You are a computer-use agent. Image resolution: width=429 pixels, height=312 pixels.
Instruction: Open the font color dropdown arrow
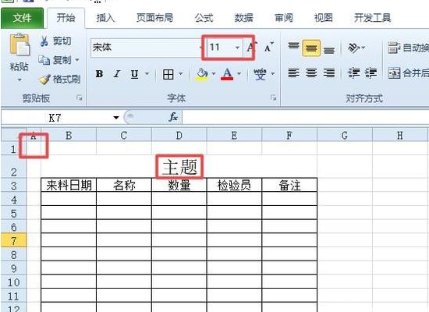[x=239, y=73]
